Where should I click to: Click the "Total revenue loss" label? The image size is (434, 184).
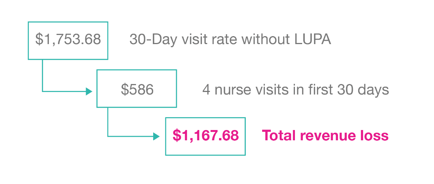pos(325,136)
